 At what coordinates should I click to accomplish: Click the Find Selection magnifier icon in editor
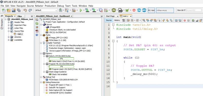point(144,20)
